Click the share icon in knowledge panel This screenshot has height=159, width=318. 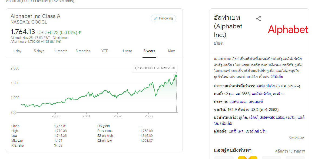click(x=259, y=19)
